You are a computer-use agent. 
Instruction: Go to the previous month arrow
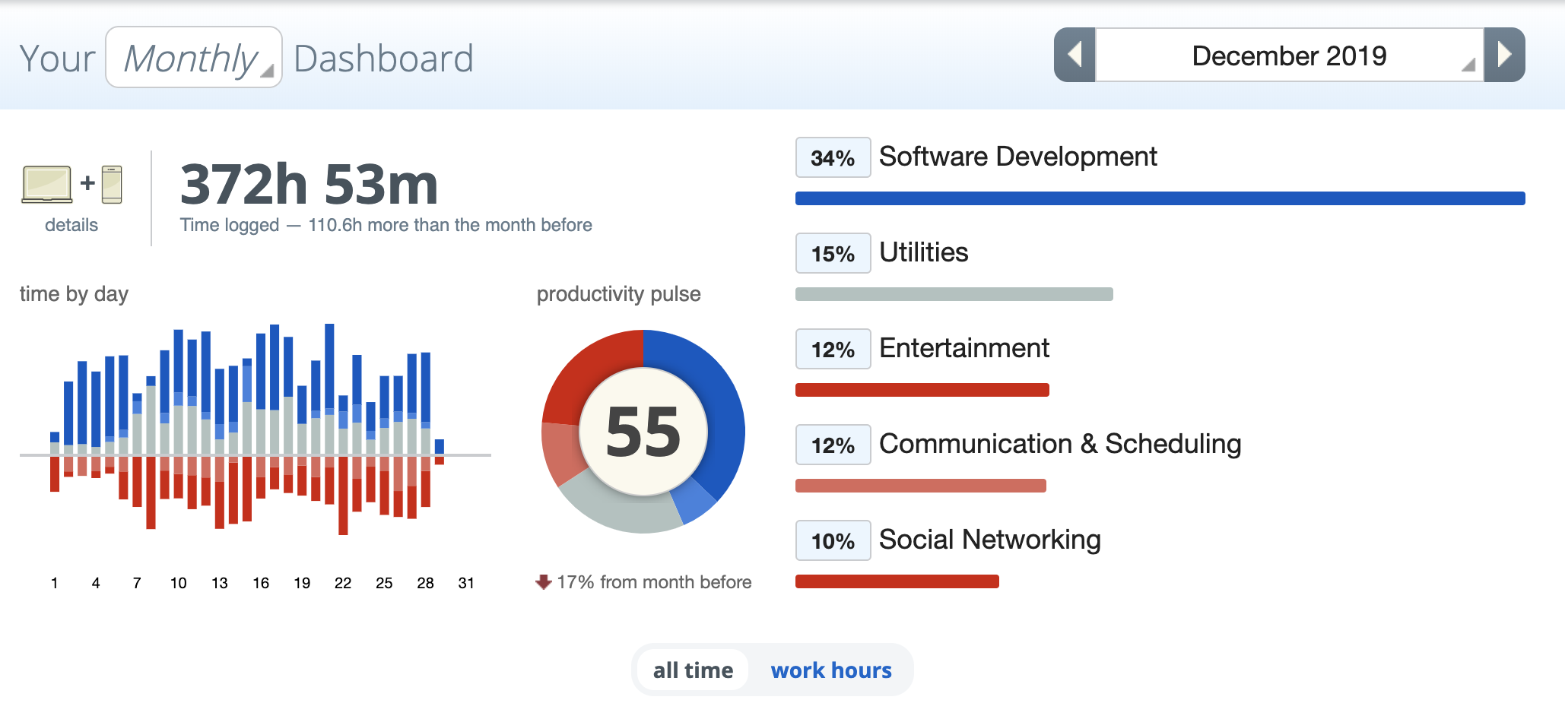pyautogui.click(x=1075, y=55)
